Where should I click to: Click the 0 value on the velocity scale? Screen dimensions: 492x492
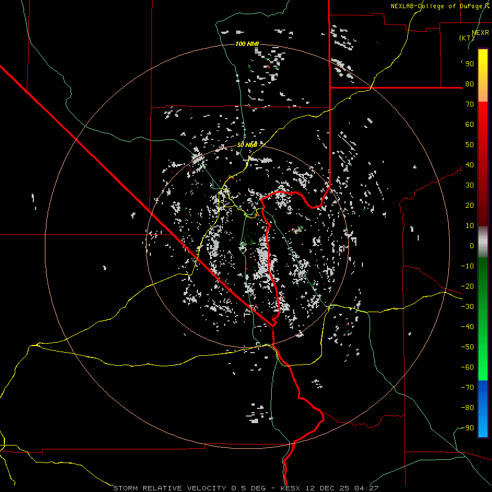(472, 246)
